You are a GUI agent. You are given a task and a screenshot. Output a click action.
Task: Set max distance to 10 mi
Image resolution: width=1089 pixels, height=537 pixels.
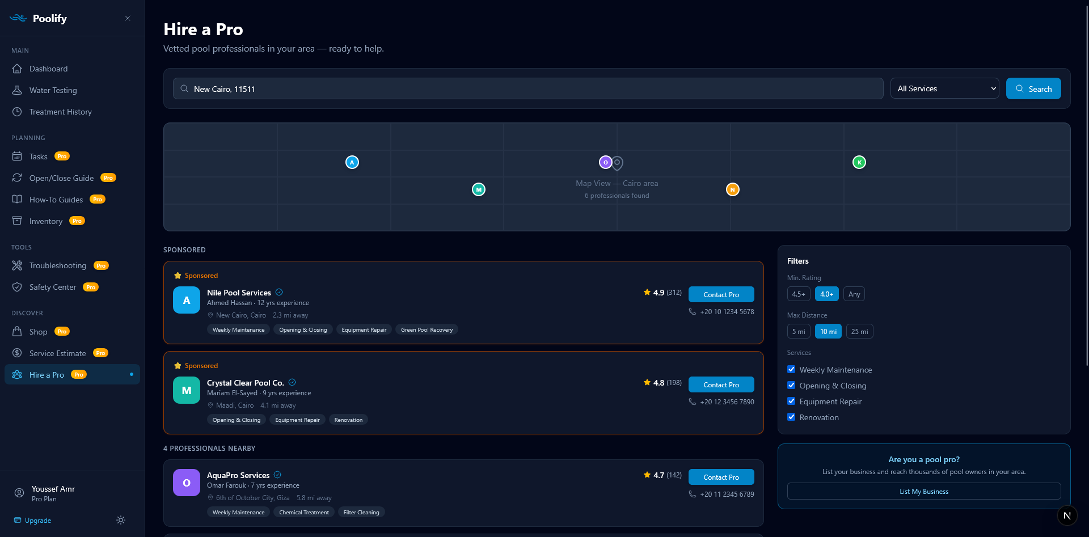point(828,331)
